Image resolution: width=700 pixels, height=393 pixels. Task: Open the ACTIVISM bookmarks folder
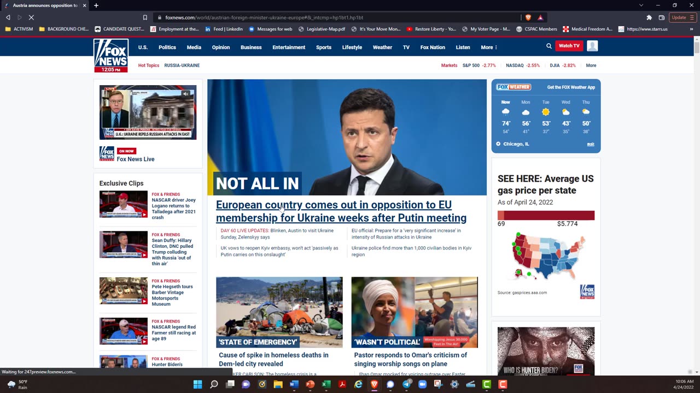click(19, 29)
